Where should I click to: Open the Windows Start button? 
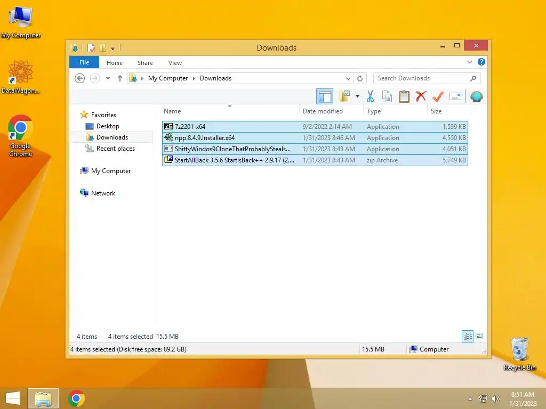pos(13,398)
